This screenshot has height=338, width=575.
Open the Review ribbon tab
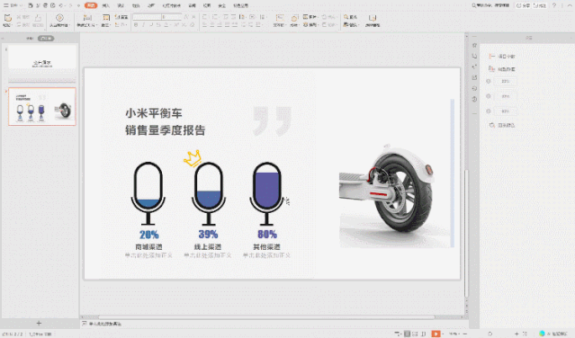192,5
